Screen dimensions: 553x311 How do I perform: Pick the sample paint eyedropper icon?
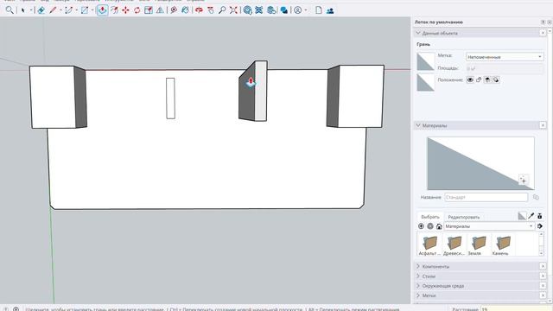point(531,216)
